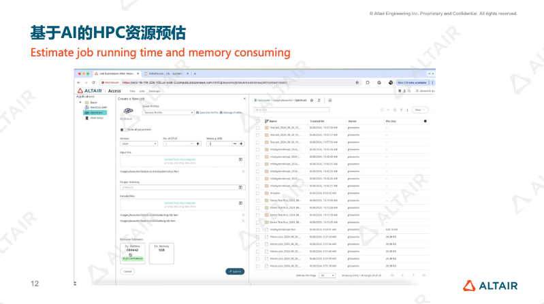Click the Est. Memory 5GB card
Image resolution: width=544 pixels, height=304 pixels.
coord(161,254)
